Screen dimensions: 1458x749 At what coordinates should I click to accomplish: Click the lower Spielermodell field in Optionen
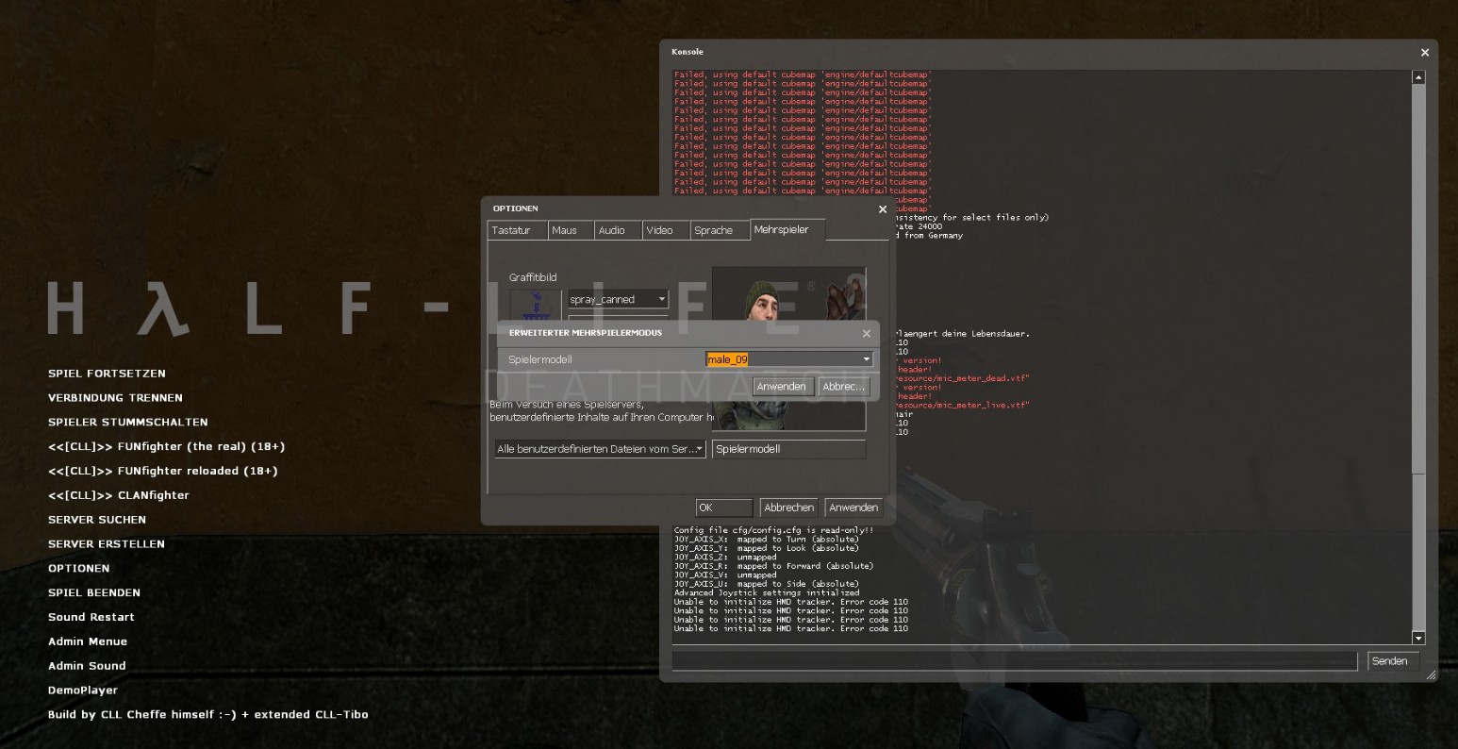click(x=788, y=449)
